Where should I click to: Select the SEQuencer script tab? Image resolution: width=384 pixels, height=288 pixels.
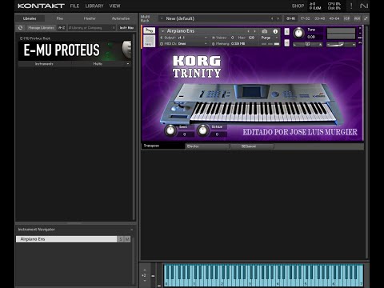(x=252, y=146)
